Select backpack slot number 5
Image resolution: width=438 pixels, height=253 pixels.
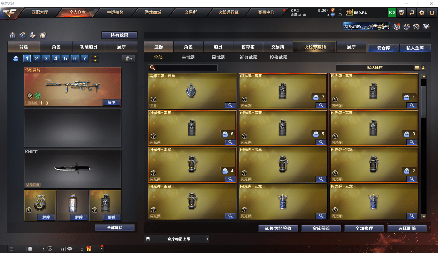pos(65,58)
